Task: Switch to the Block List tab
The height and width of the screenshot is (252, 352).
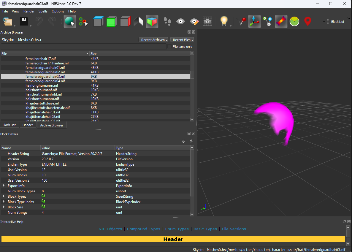Action: tap(9, 125)
